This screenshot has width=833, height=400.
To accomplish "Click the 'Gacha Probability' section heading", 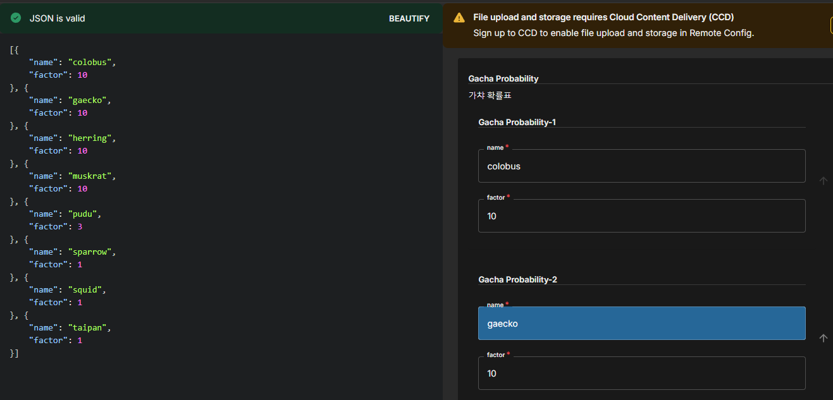I will point(503,78).
